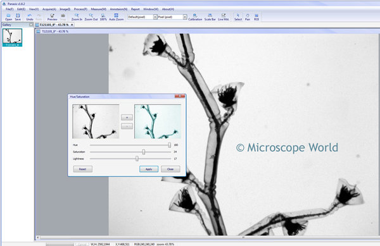This screenshot has height=246, width=380.
Task: Click the status bar zoom 43.78% readout
Action: [165, 244]
